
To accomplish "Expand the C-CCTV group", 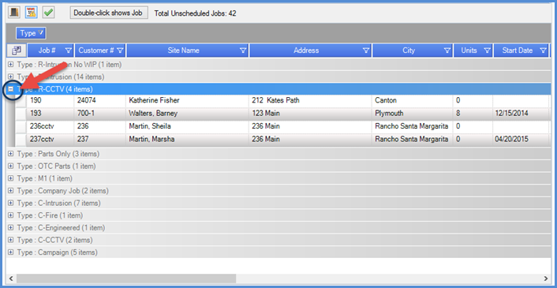I will click(x=11, y=241).
